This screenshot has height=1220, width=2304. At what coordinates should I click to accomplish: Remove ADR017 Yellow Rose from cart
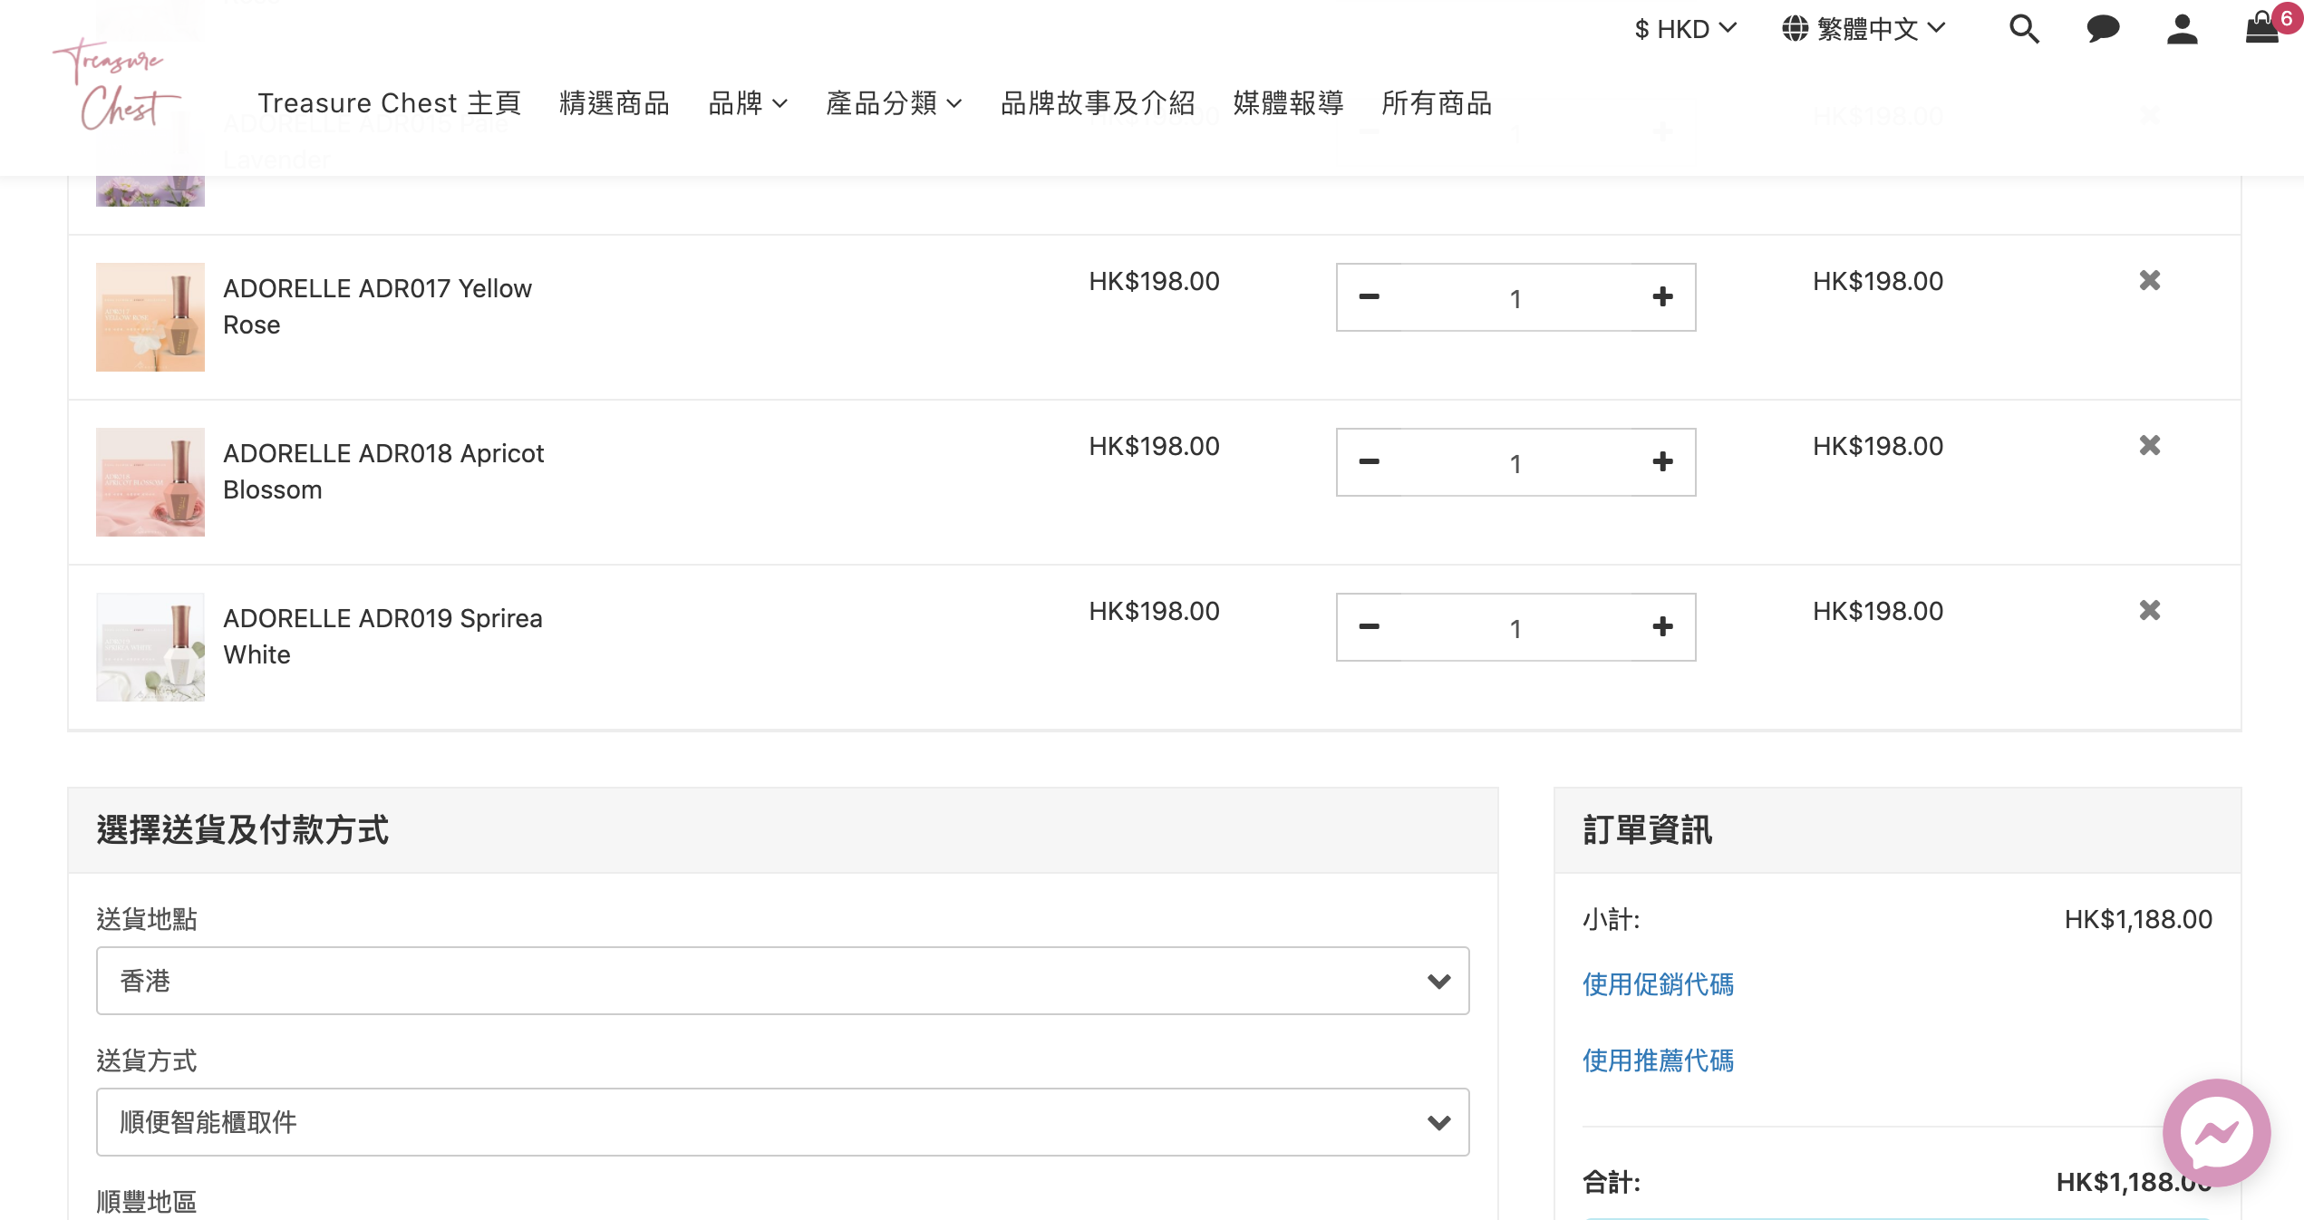click(x=2150, y=281)
